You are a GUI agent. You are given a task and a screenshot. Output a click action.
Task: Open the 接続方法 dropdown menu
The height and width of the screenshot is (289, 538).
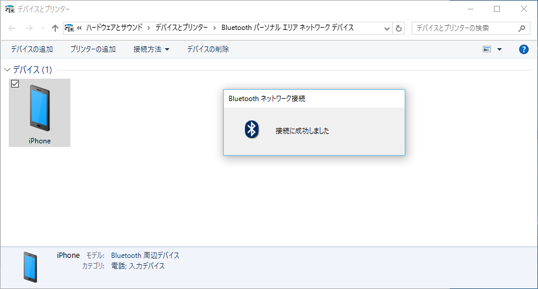tap(152, 49)
